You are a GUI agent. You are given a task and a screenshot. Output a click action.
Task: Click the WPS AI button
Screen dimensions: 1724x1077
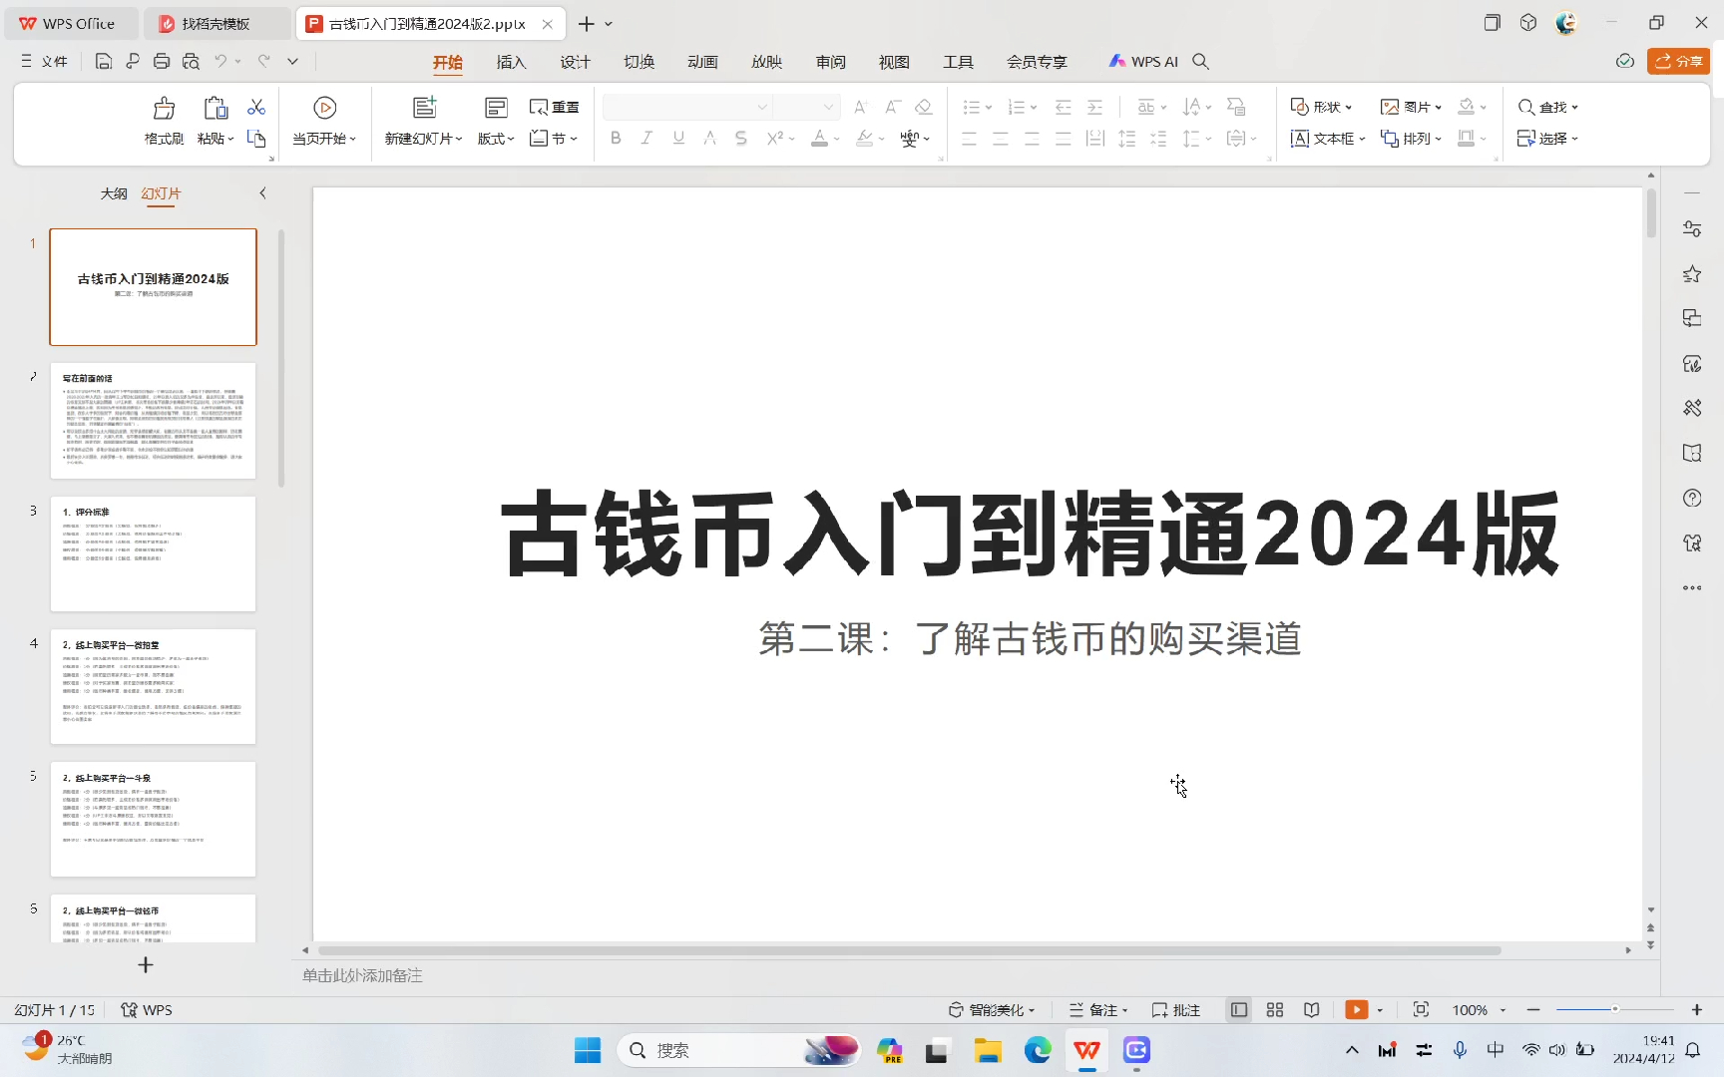point(1143,62)
